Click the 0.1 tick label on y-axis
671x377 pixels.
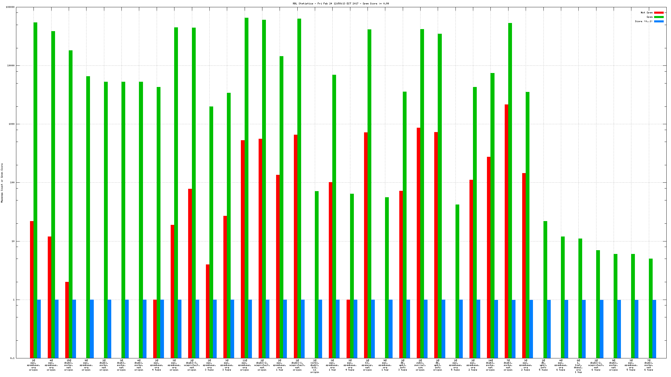12,358
